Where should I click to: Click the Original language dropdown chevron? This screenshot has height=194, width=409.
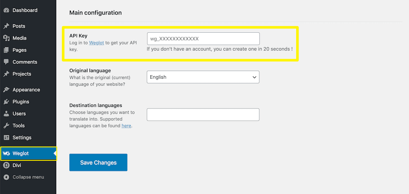[254, 77]
